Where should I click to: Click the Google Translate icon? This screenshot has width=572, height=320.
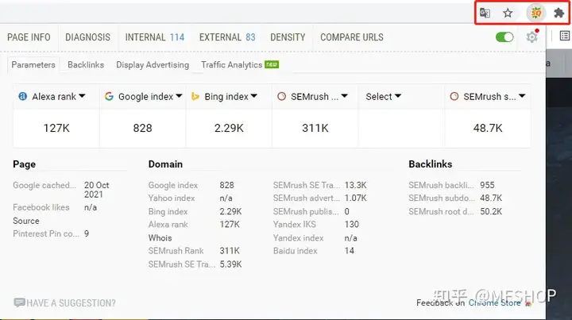[x=485, y=13]
